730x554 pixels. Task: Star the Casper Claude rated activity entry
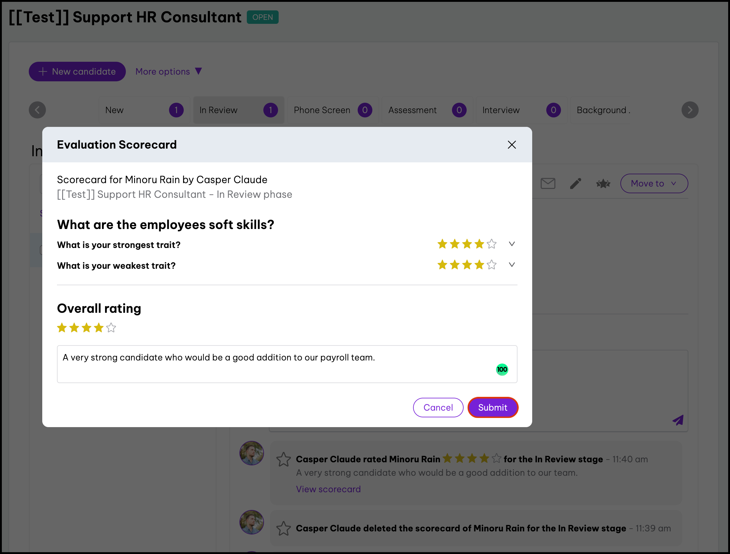click(x=284, y=459)
